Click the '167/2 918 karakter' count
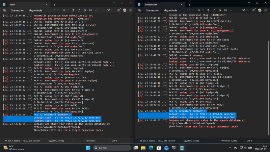 (167, 141)
